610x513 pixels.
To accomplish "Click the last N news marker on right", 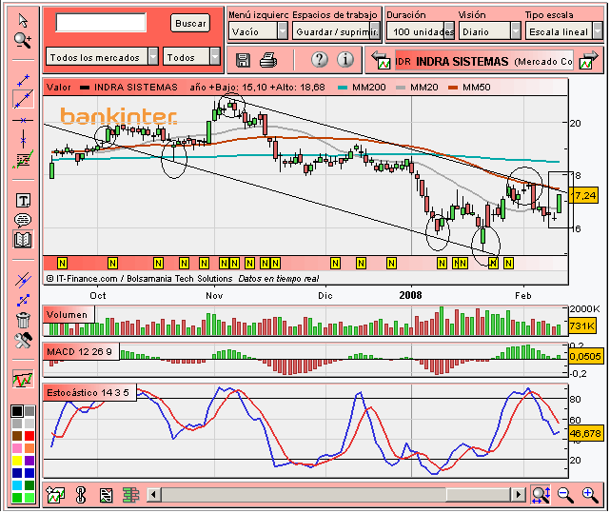I will 508,264.
